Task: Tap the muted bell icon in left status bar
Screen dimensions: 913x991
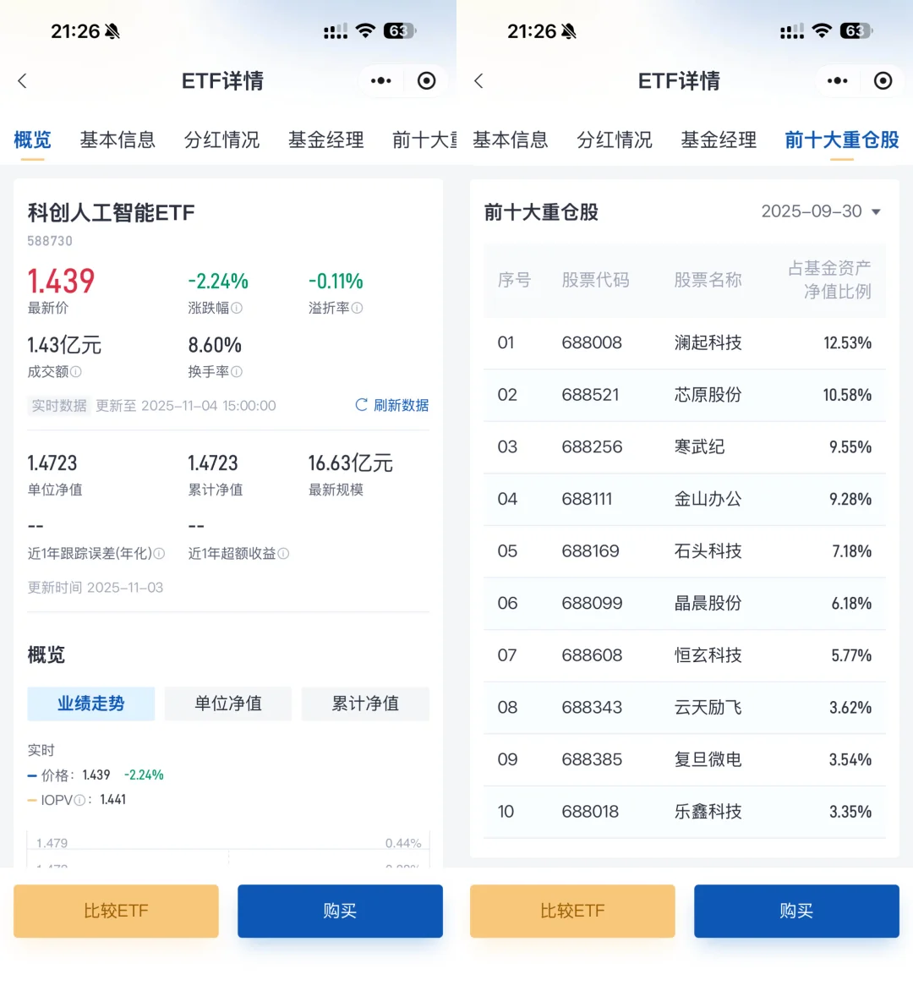Action: pos(112,31)
